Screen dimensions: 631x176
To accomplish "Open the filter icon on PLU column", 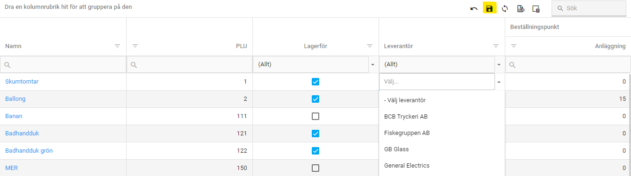I will pos(135,46).
